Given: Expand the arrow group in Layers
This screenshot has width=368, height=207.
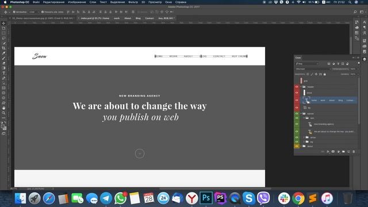Looking at the screenshot, I should tap(304, 137).
